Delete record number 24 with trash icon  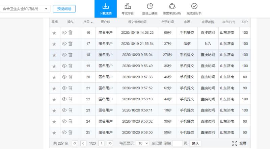(x=70, y=121)
